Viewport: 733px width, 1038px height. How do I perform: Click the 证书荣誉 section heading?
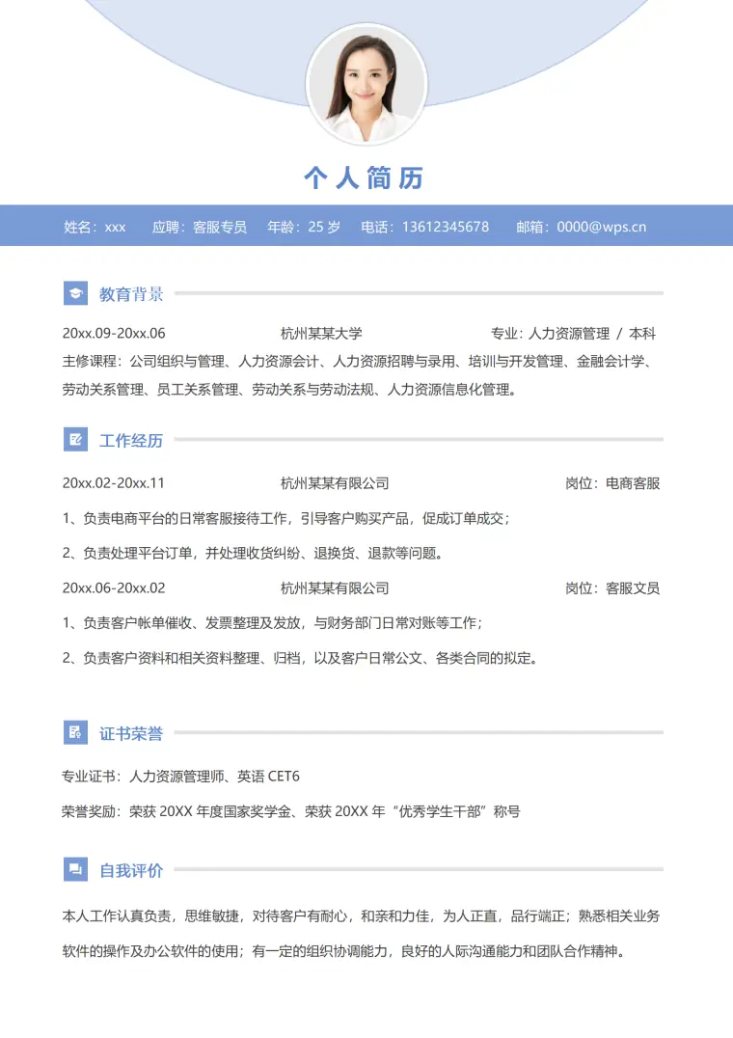tap(131, 733)
